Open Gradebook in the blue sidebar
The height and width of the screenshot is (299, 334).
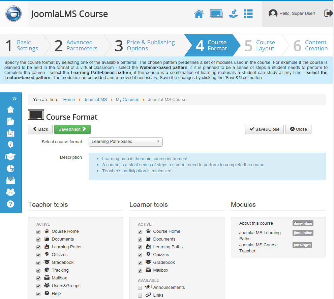pyautogui.click(x=10, y=156)
